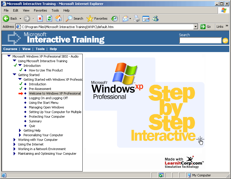Click the diamond beside Logging On and Logging Off
The height and width of the screenshot is (179, 231).
point(25,98)
